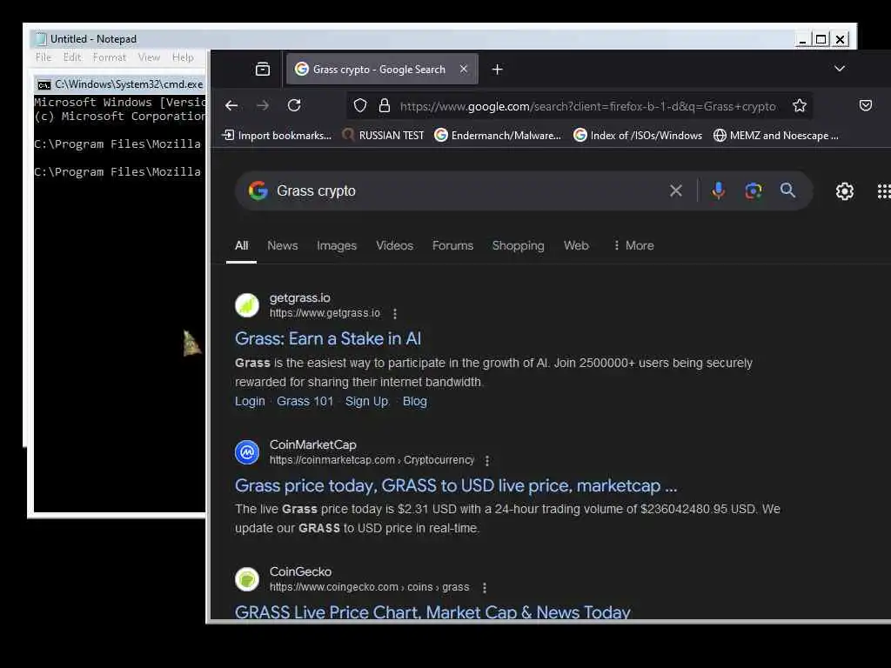Switch to the Videos tab
891x668 pixels.
point(394,245)
